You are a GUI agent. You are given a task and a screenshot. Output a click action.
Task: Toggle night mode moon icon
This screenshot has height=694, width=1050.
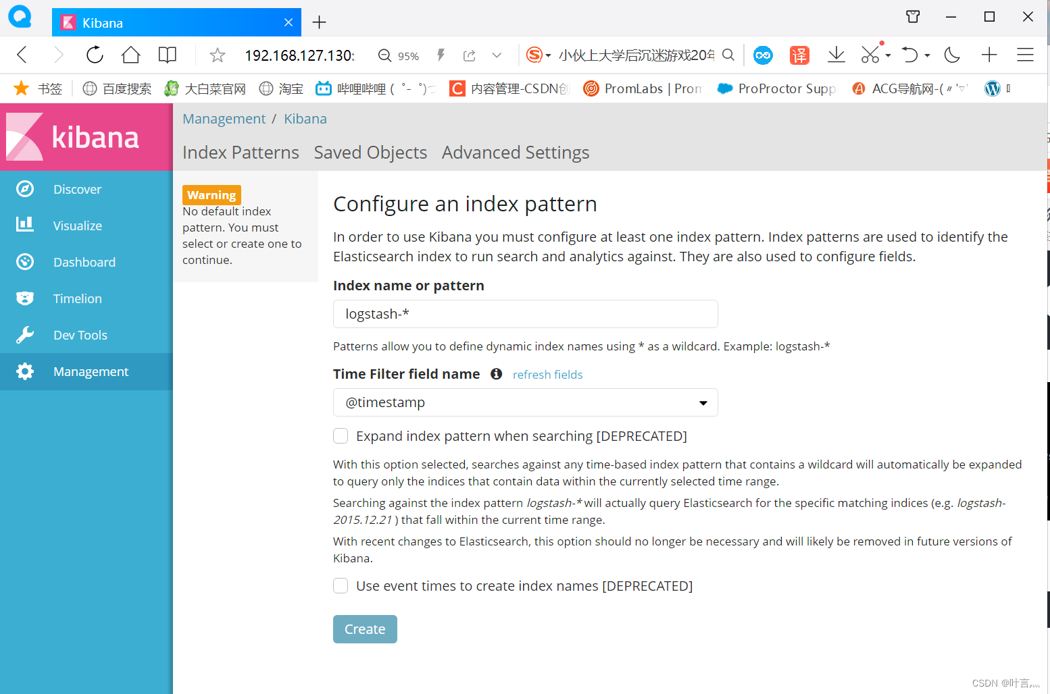coord(952,55)
